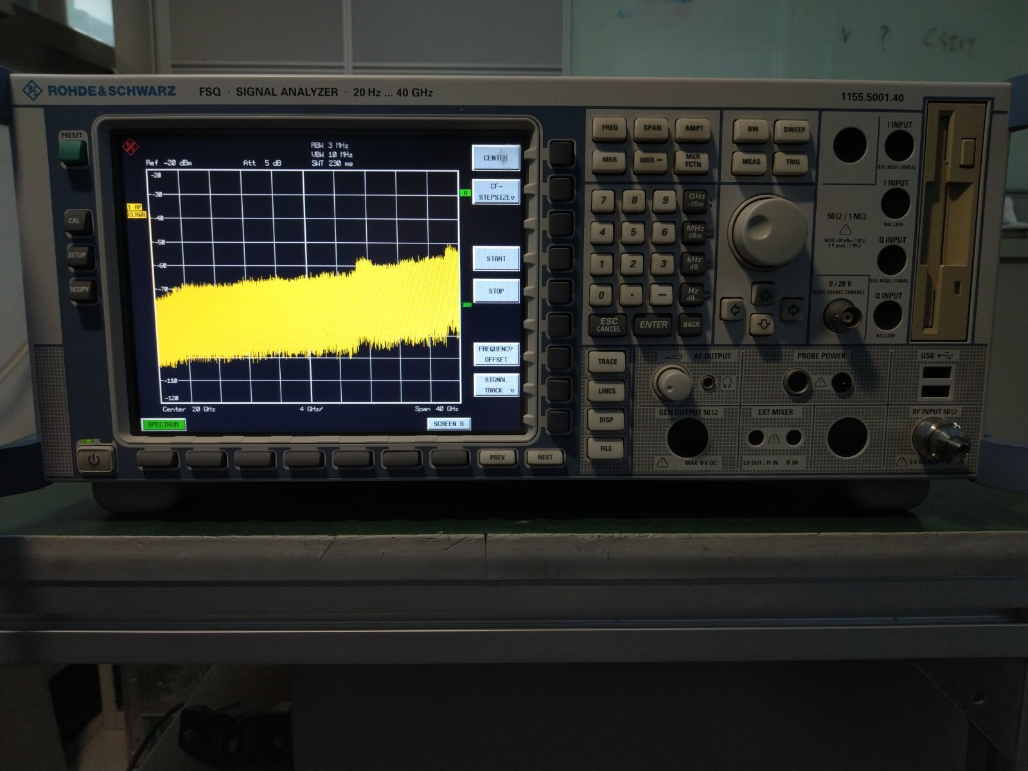1028x771 pixels.
Task: Tap numeric key 3
Action: click(x=663, y=263)
